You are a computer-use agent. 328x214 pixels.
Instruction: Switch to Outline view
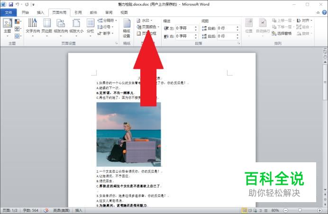(x=261, y=210)
